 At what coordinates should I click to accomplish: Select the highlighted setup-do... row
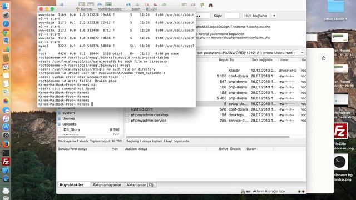251,104
